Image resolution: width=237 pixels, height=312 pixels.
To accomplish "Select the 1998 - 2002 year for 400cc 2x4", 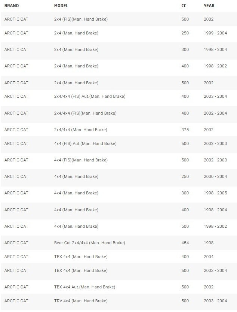I will point(215,66).
